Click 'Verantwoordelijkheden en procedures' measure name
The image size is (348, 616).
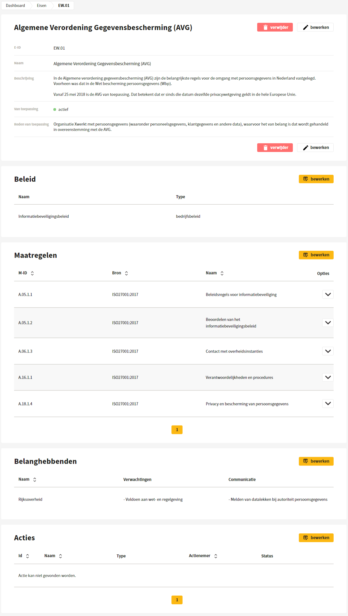(239, 378)
